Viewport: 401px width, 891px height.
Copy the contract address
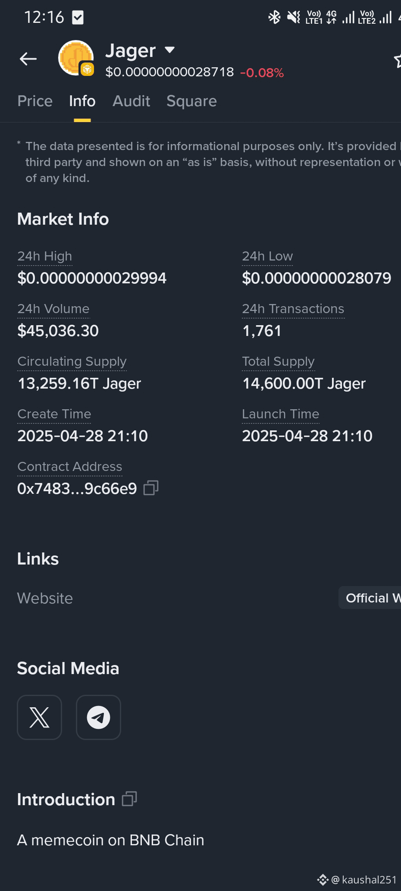pos(151,488)
